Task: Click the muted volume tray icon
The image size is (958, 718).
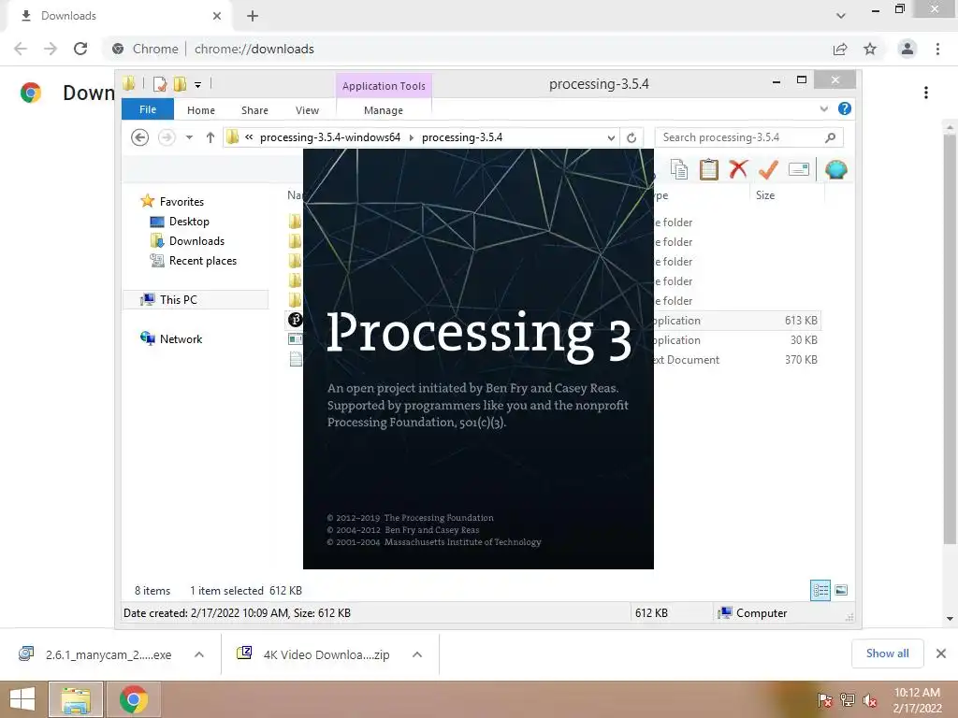Action: 870,700
